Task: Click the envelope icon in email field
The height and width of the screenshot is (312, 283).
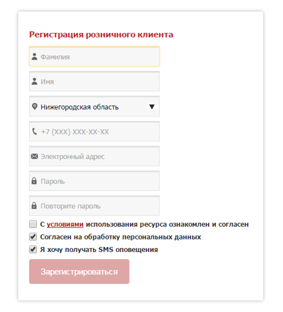Action: [34, 156]
